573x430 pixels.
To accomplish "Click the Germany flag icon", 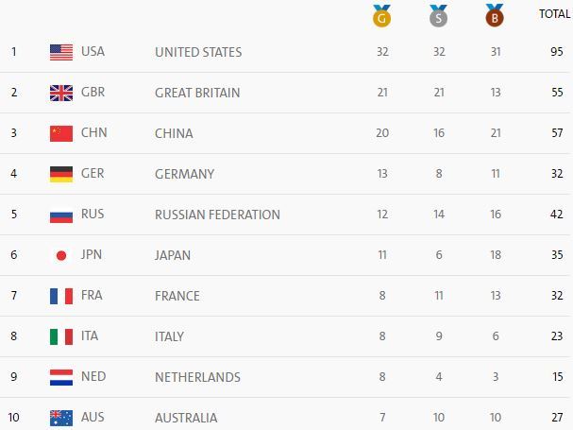I will [x=61, y=174].
